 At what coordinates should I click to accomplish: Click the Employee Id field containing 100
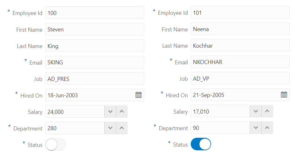pyautogui.click(x=94, y=13)
